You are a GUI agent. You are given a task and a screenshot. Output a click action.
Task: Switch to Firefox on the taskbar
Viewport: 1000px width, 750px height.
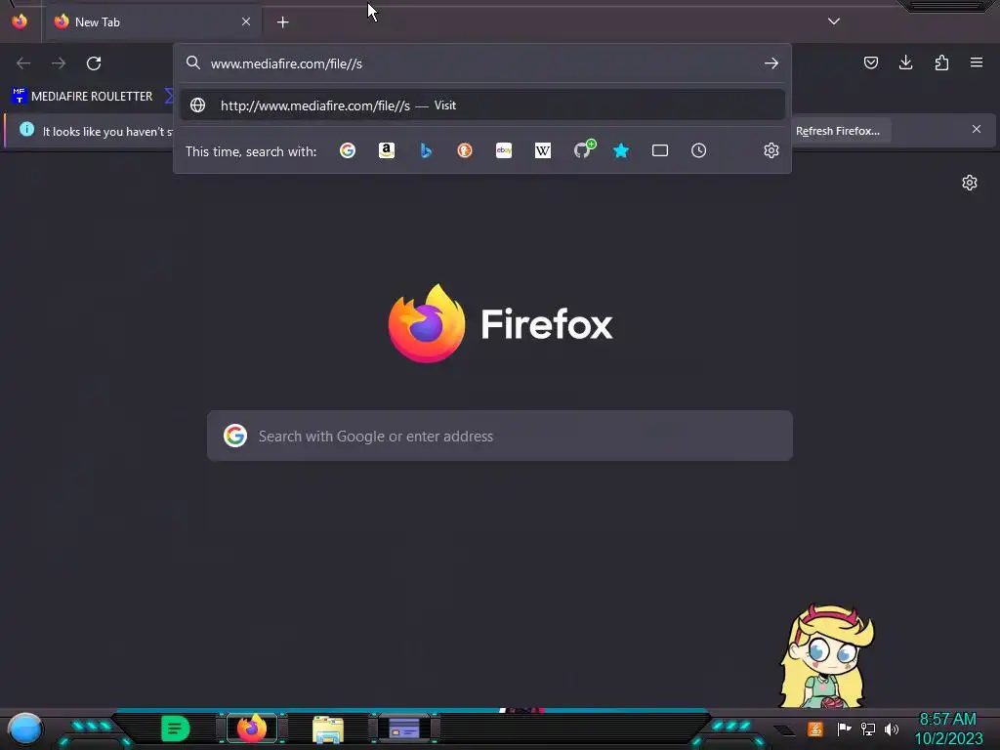(x=252, y=729)
